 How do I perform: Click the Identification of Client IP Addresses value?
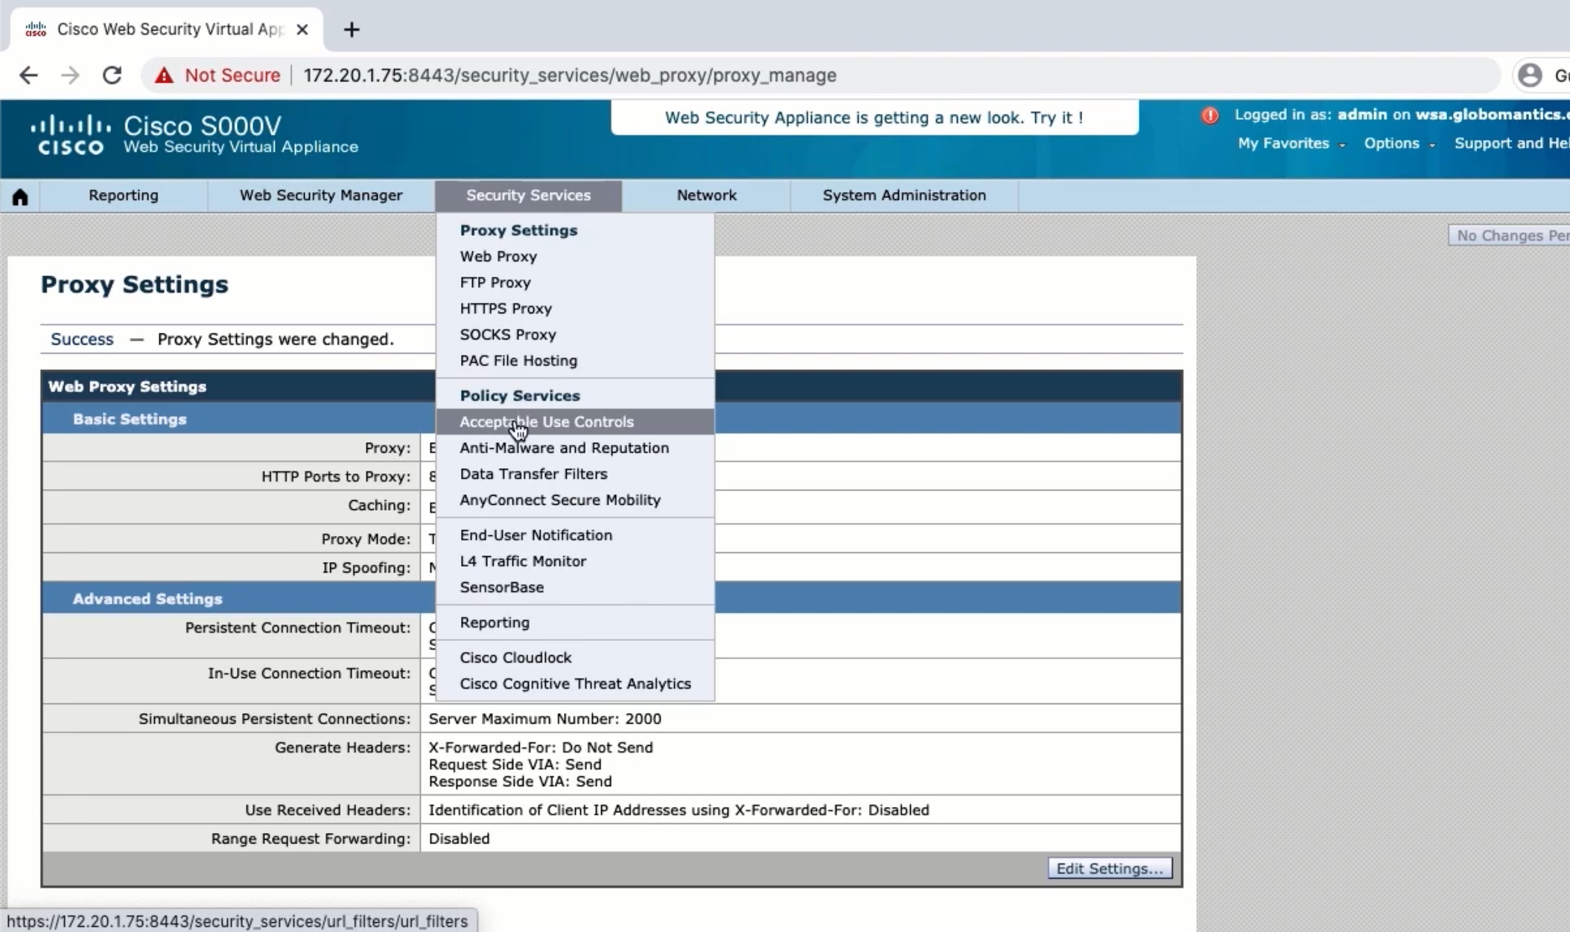point(678,810)
